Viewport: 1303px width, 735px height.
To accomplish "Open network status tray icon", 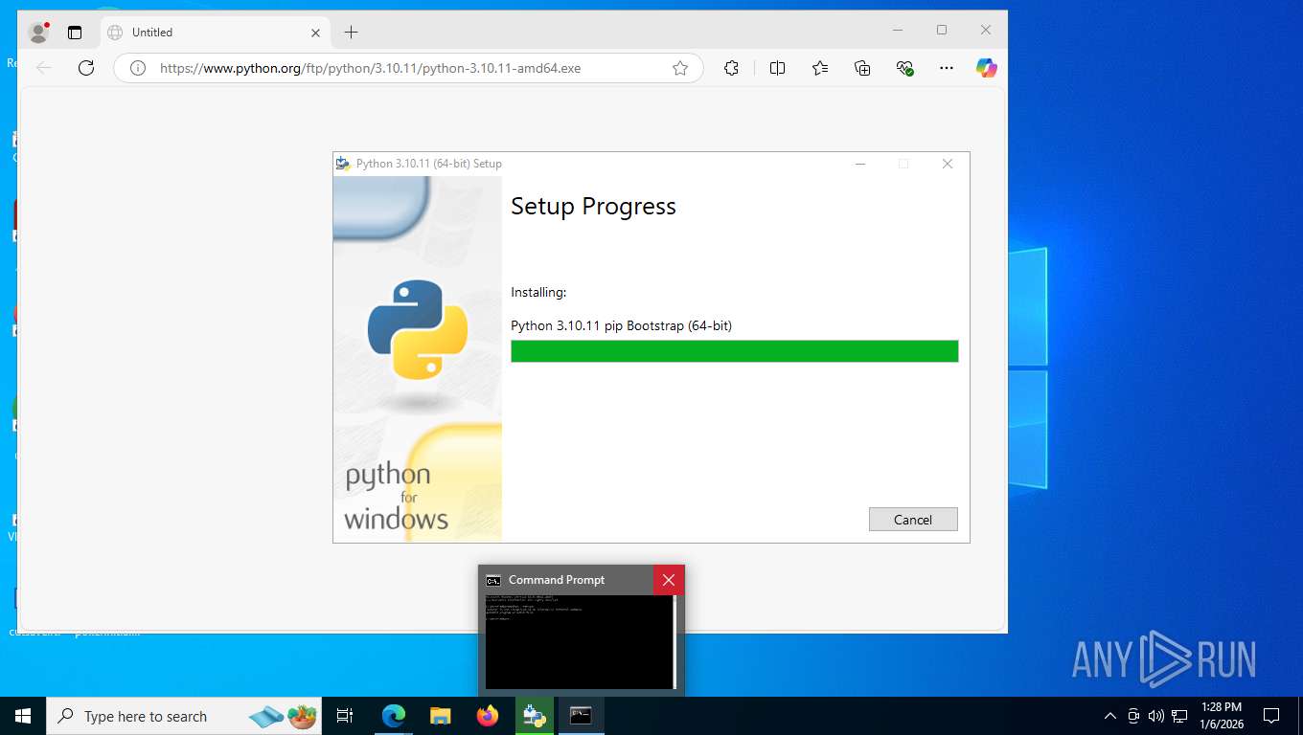I will click(1179, 716).
